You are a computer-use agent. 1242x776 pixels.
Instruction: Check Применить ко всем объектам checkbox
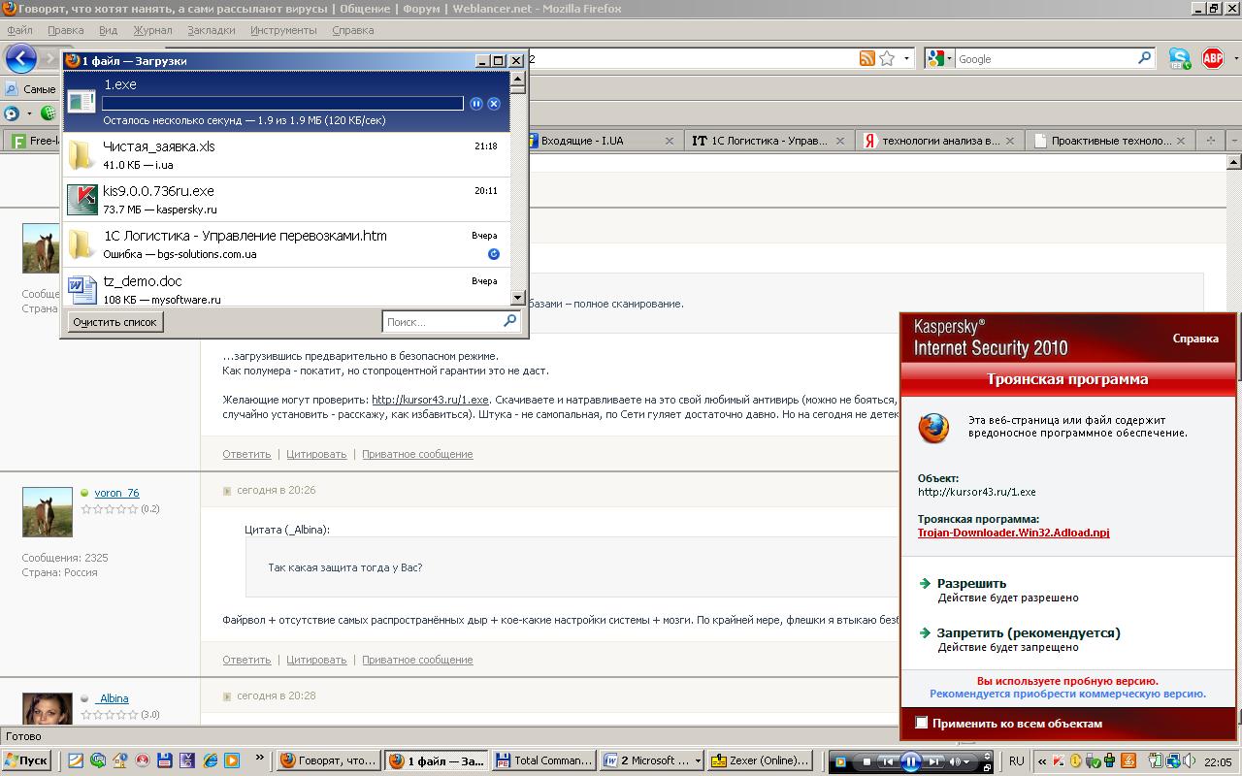click(922, 723)
